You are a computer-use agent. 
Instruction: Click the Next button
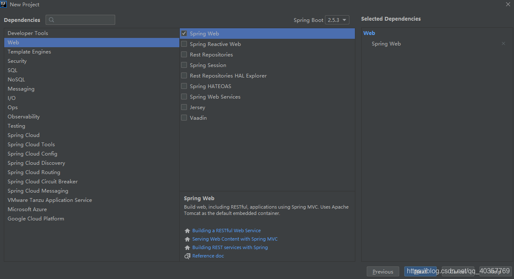[x=420, y=271]
